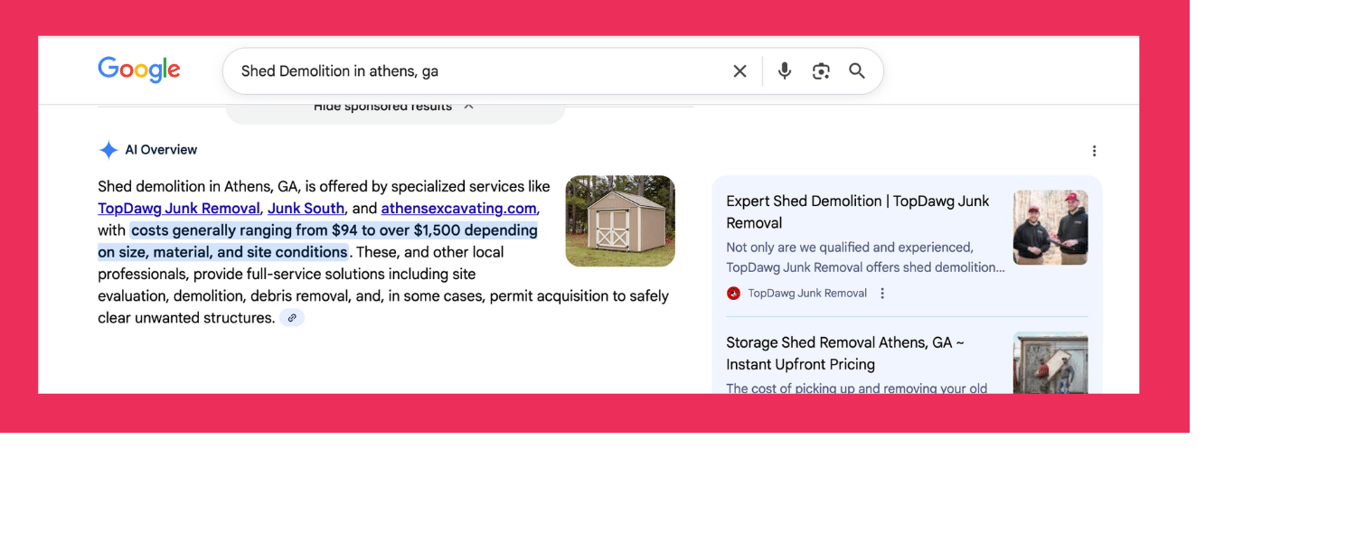Screen dimensions: 1356x542
Task: Open the Expert Shed Demolition result title
Action: [857, 212]
